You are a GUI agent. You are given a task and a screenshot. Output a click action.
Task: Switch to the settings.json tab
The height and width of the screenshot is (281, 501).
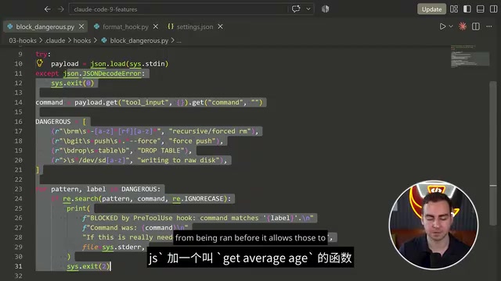pyautogui.click(x=195, y=27)
